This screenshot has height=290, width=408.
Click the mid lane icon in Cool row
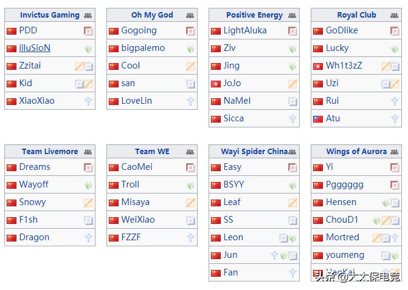click(190, 66)
